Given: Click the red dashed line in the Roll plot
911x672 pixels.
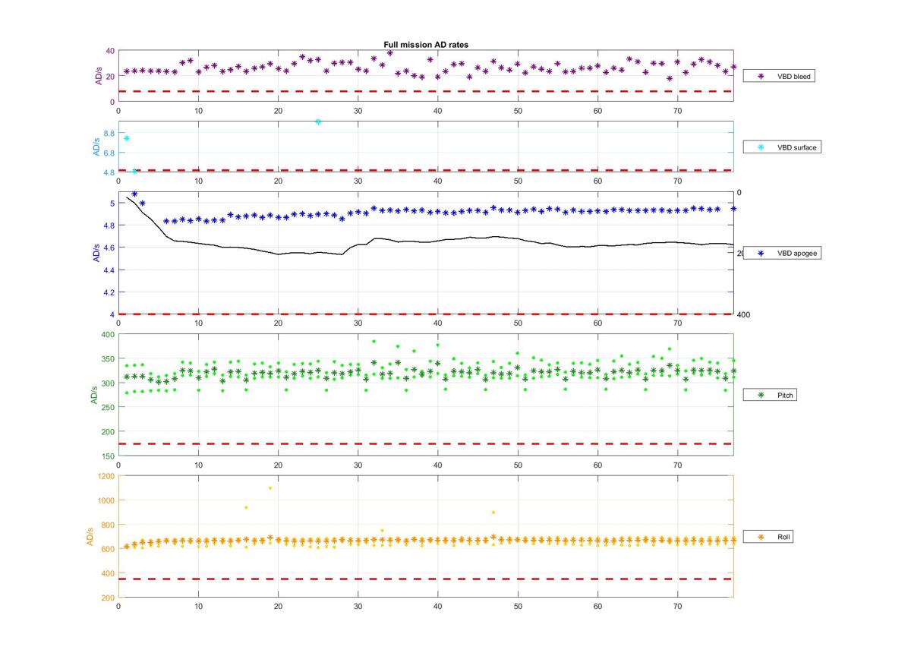Looking at the screenshot, I should point(426,579).
